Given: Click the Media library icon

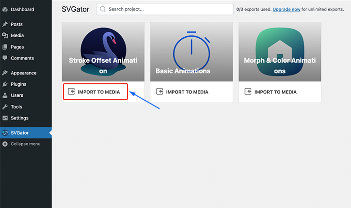Looking at the screenshot, I should [x=5, y=35].
